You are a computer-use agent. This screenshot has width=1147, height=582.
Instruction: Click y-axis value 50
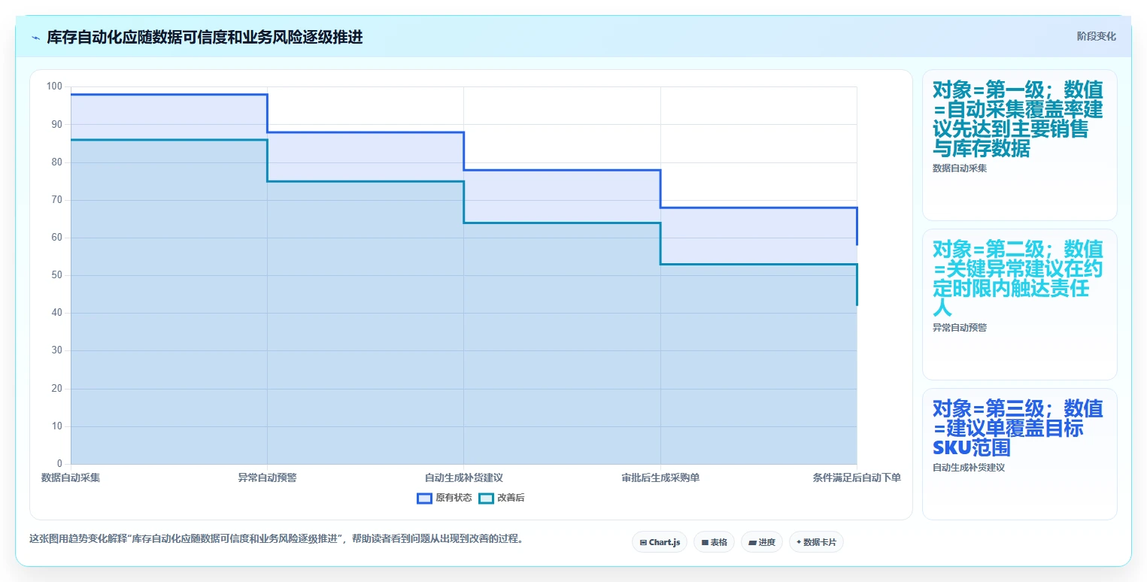point(58,275)
